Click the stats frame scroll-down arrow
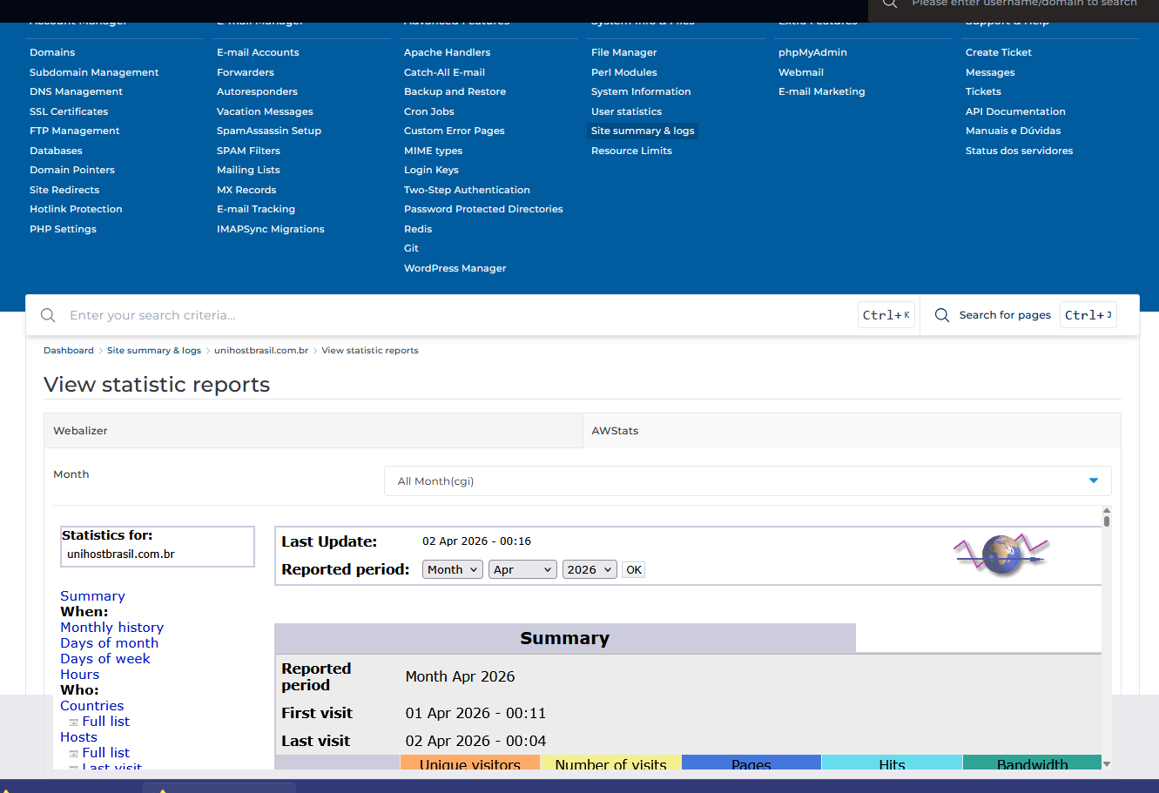 click(x=1107, y=764)
